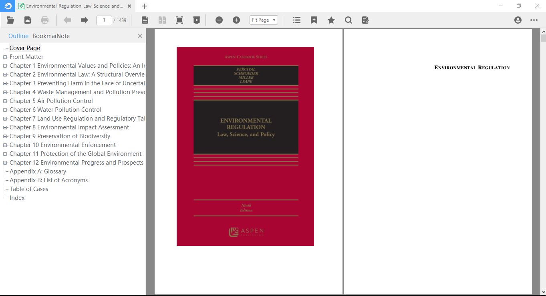Image resolution: width=546 pixels, height=296 pixels.
Task: Close the sidebar panel
Action: (140, 36)
